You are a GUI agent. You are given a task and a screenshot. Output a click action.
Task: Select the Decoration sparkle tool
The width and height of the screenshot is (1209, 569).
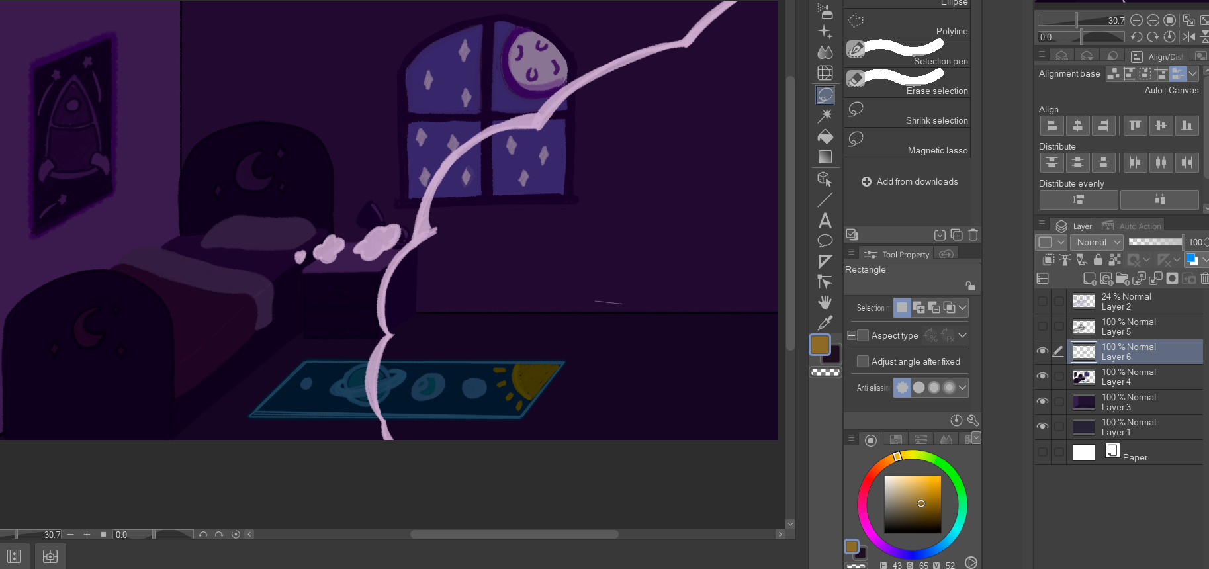coord(825,31)
